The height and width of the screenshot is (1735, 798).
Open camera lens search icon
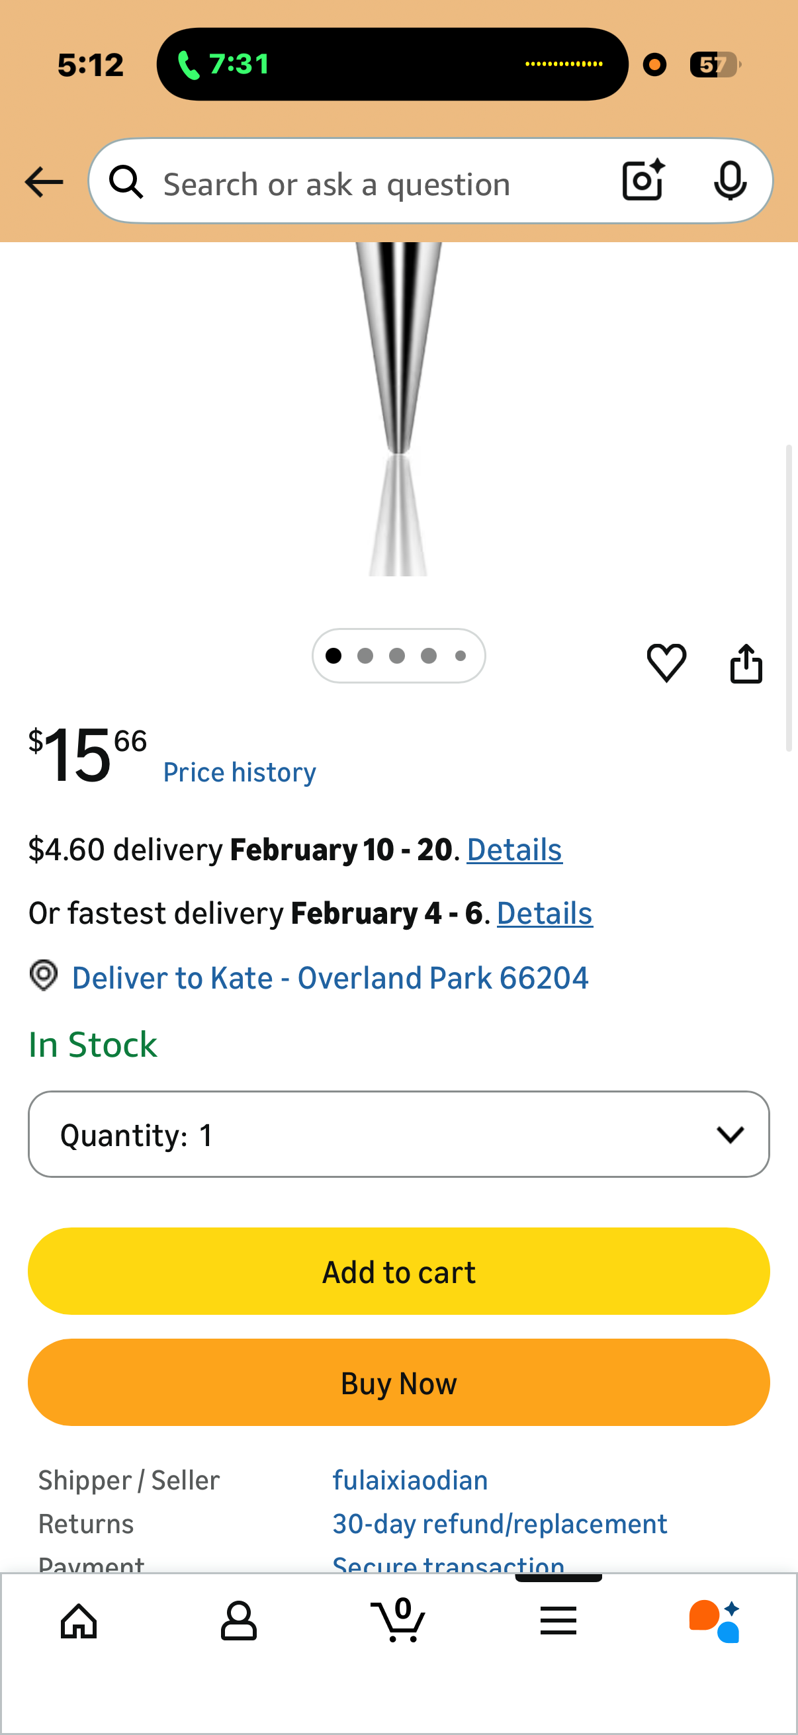coord(643,181)
